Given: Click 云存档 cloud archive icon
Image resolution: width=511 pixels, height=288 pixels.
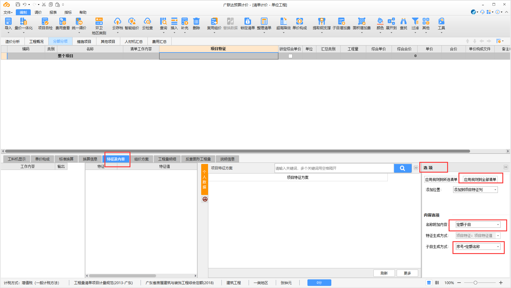Looking at the screenshot, I should coord(118,24).
